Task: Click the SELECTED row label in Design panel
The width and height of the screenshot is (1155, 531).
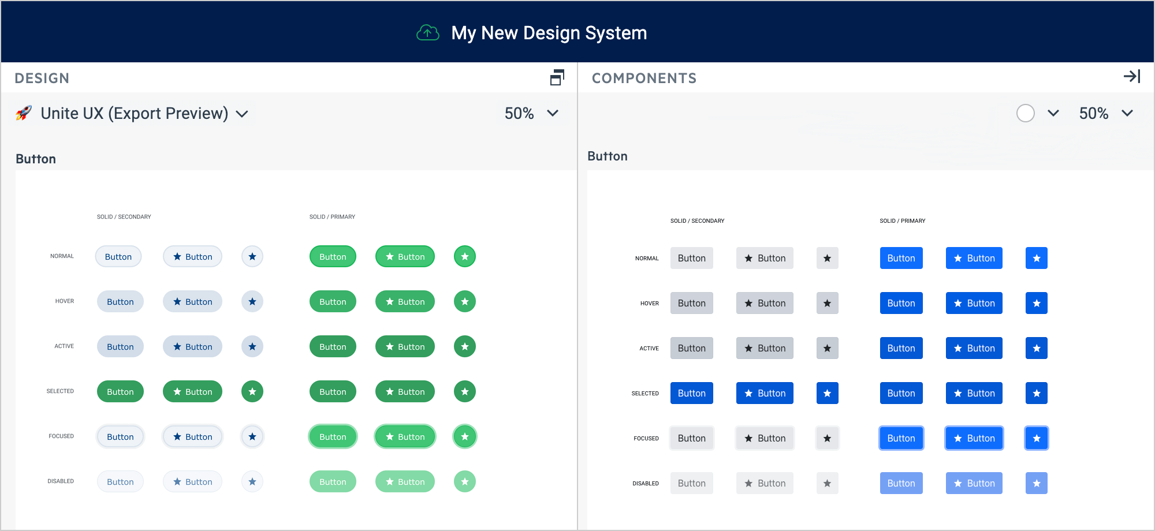Action: 60,391
